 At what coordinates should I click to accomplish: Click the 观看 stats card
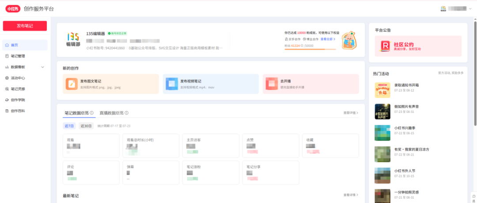point(91,146)
